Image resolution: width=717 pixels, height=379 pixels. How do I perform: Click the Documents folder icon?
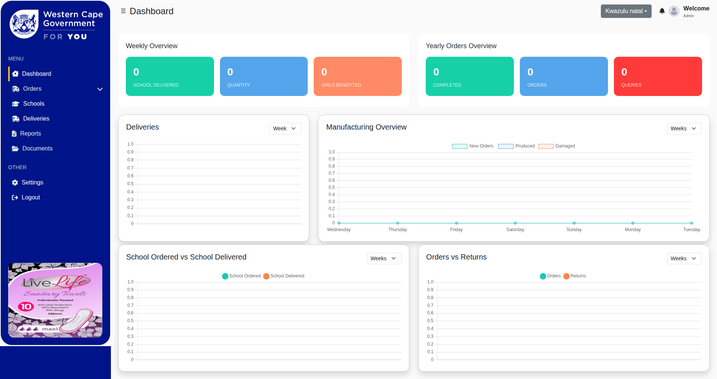[15, 148]
